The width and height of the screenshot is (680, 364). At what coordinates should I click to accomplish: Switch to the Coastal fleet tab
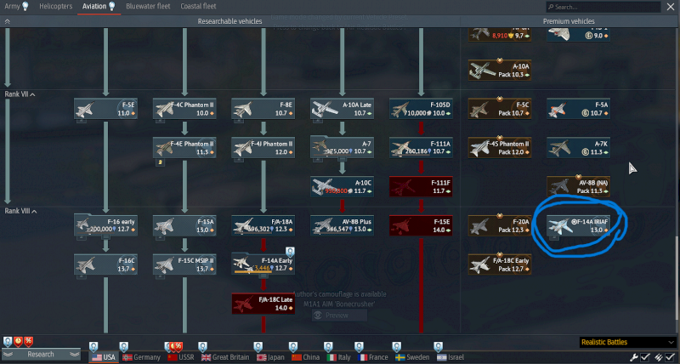pyautogui.click(x=198, y=6)
